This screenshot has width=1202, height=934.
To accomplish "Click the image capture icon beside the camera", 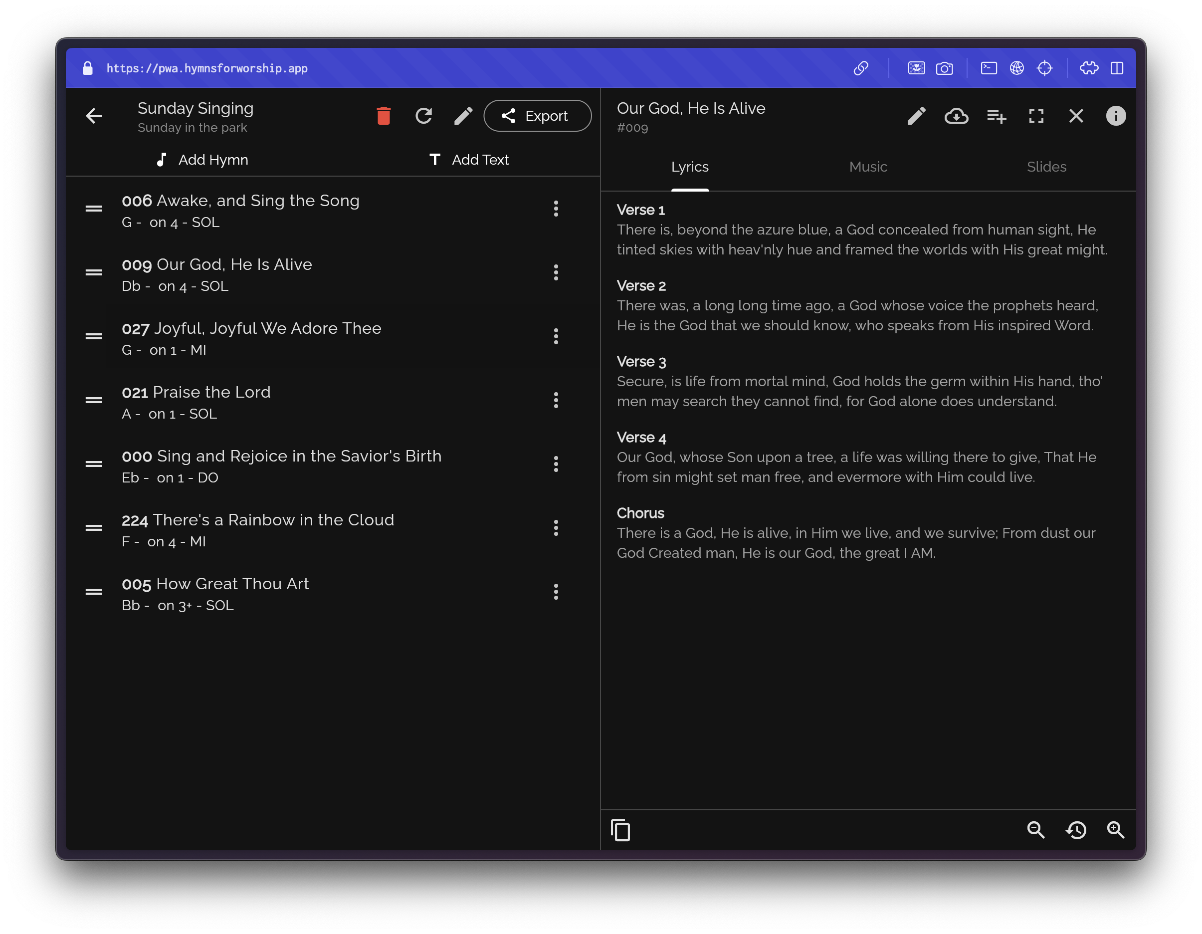I will click(916, 68).
